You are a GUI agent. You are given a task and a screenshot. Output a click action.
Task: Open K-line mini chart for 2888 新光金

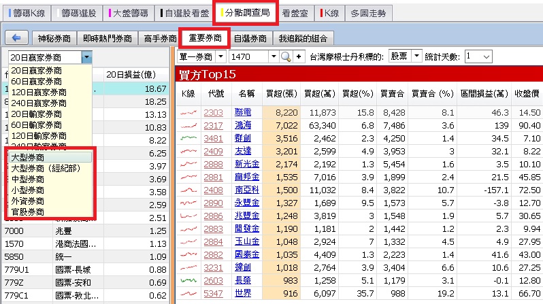(x=188, y=165)
